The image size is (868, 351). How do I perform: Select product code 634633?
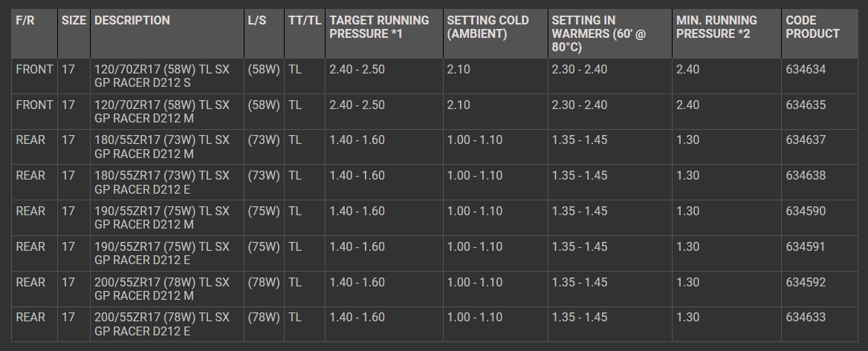pos(806,318)
